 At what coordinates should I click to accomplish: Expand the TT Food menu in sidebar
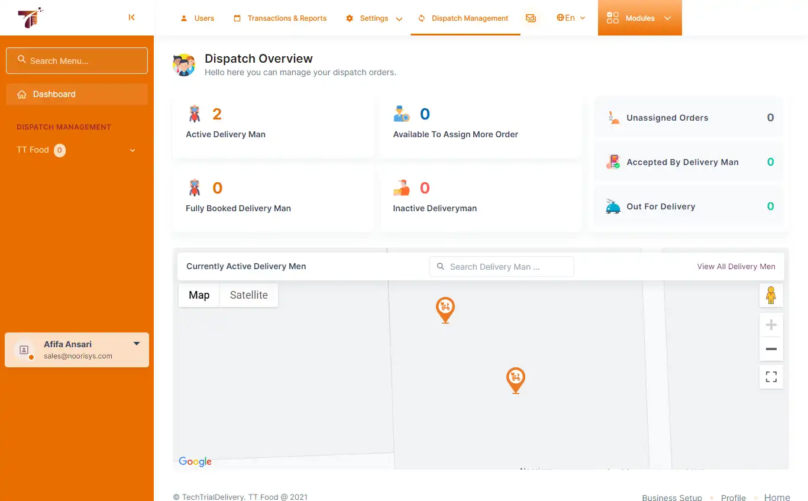(x=132, y=150)
